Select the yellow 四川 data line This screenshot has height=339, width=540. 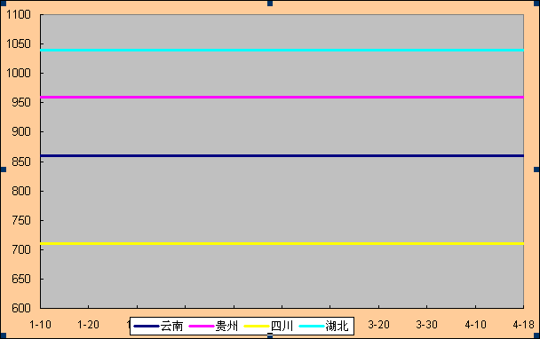coord(282,244)
